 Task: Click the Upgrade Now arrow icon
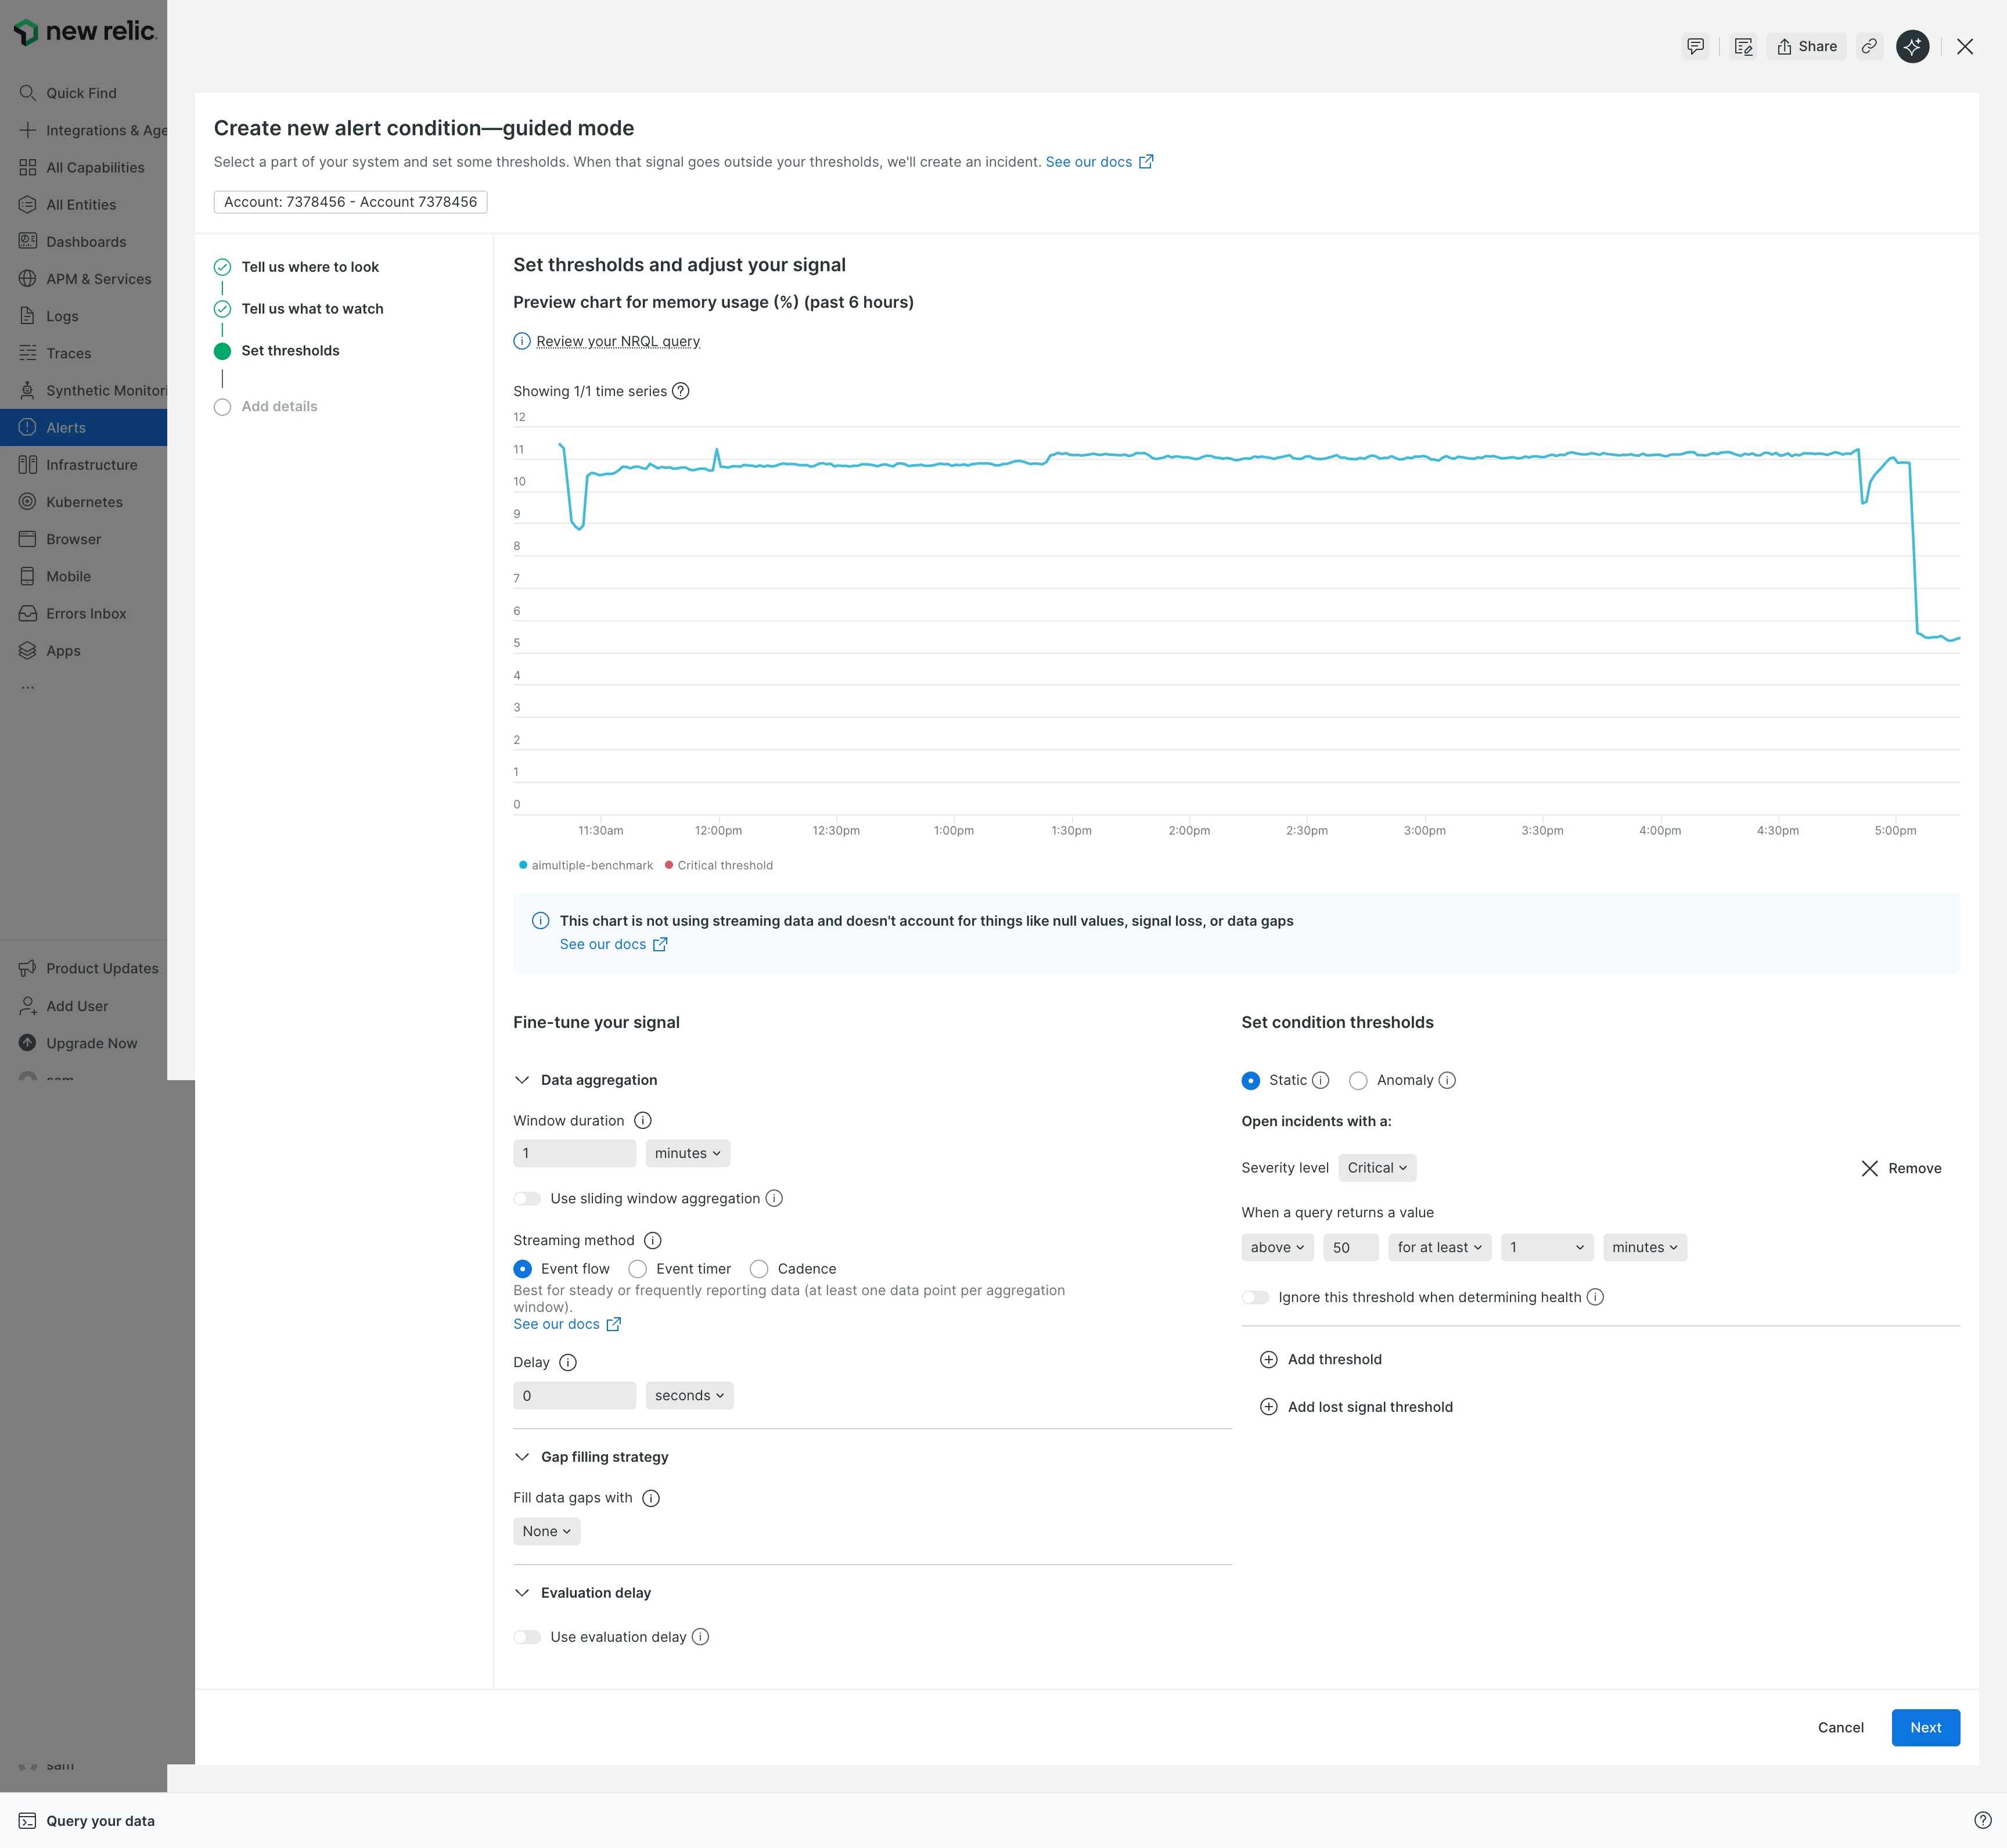coord(28,1043)
